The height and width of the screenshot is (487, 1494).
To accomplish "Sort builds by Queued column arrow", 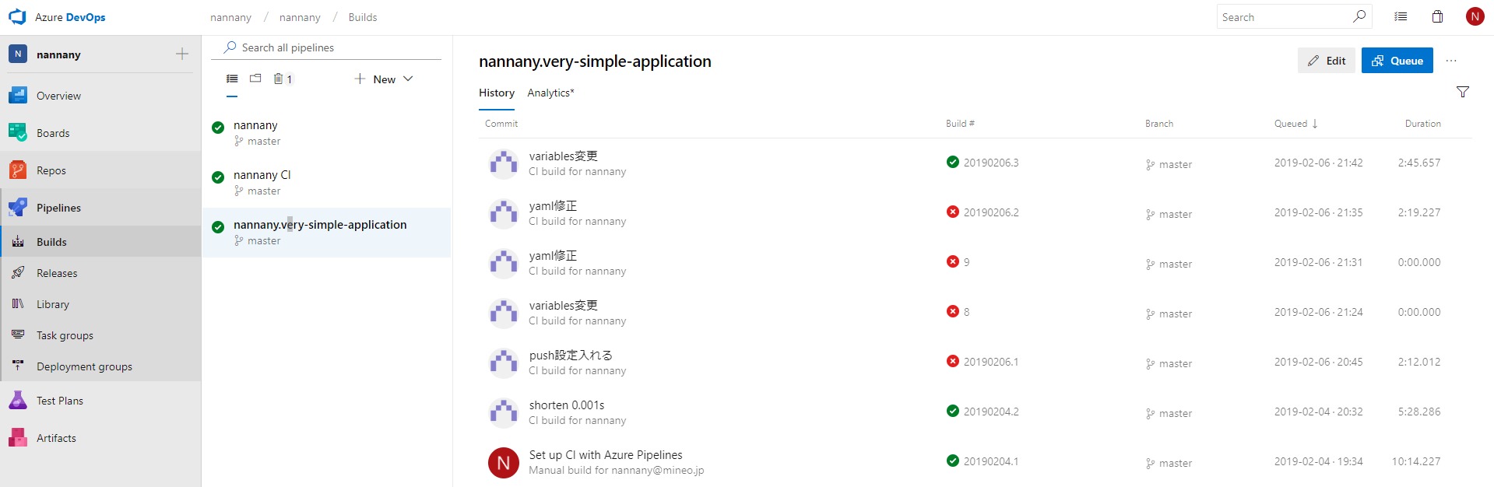I will tap(1315, 124).
